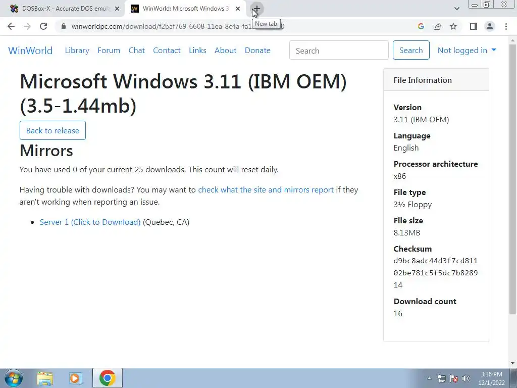The image size is (517, 388).
Task: Open the Windows Start button
Action: tap(14, 378)
